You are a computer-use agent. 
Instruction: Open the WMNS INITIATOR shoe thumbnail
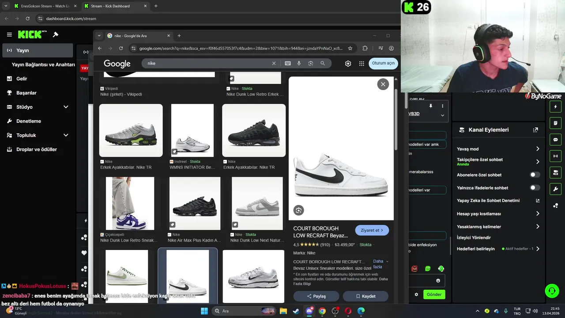[x=192, y=130]
